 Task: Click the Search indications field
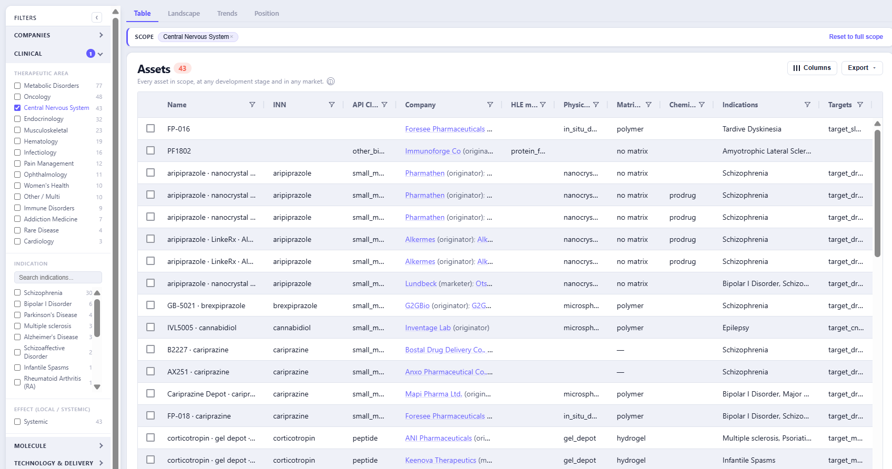coord(58,278)
